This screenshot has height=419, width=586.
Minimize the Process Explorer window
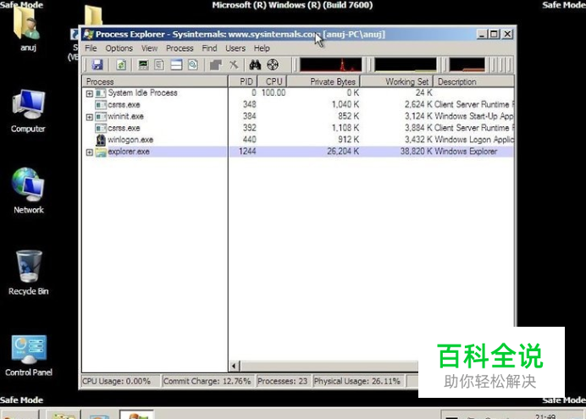(x=482, y=35)
